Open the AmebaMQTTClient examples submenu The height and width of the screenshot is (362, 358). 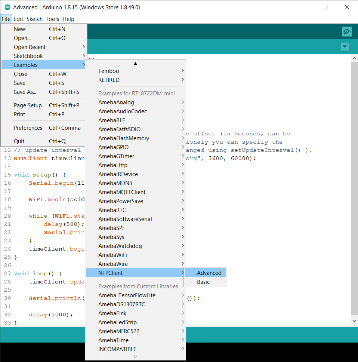click(x=135, y=192)
